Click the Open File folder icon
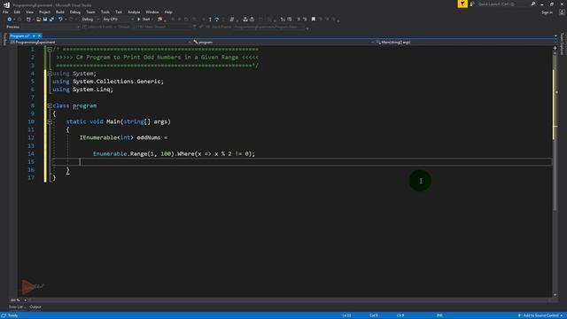This screenshot has width=567, height=319. click(38, 19)
